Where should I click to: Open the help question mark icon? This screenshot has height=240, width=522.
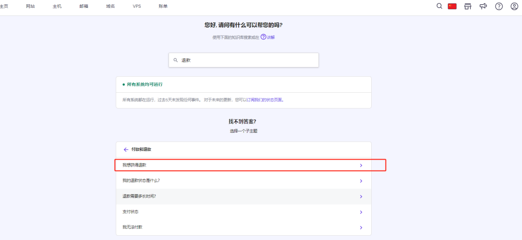click(499, 6)
